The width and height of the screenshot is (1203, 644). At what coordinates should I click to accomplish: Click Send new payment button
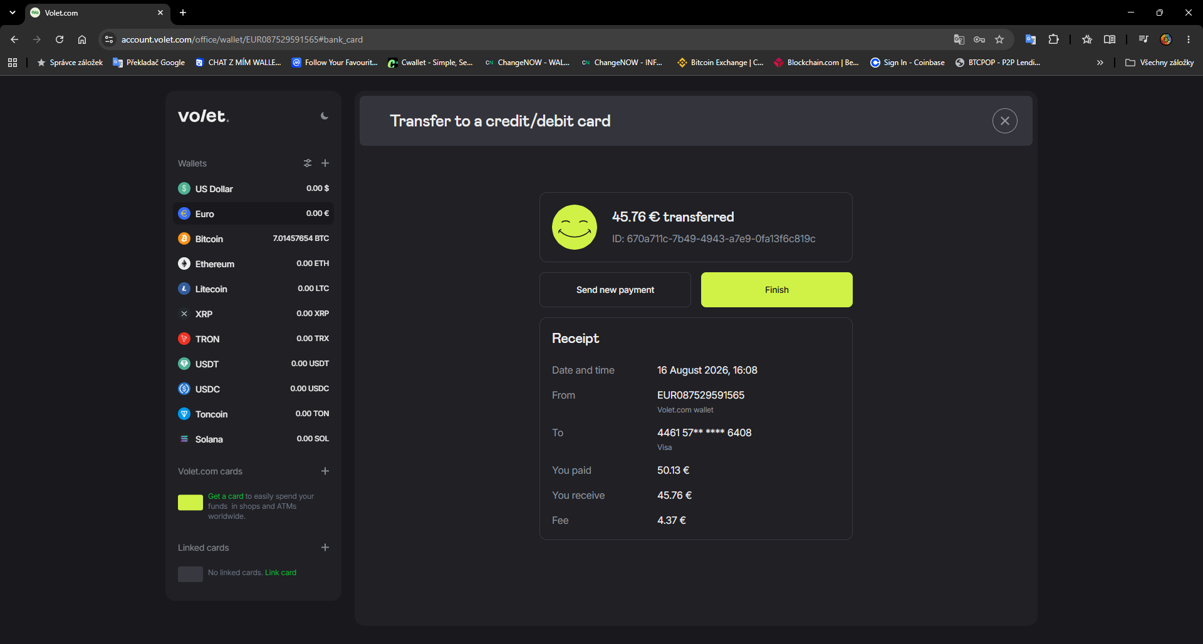(x=615, y=290)
